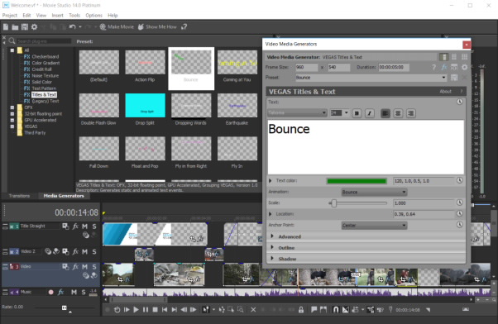Stop timeline playback
Image resolution: width=498 pixels, height=324 pixels.
[x=155, y=310]
